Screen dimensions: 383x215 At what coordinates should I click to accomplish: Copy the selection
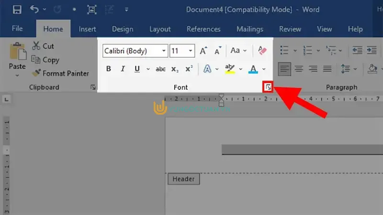coord(45,60)
